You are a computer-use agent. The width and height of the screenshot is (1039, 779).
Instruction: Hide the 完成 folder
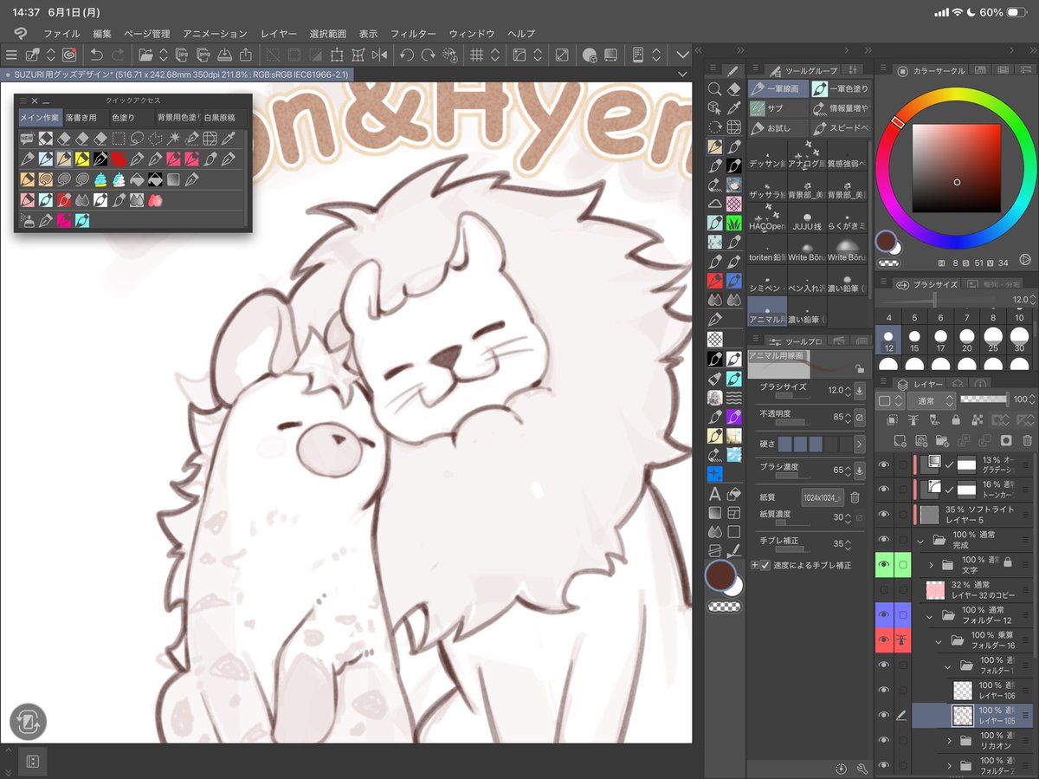[x=884, y=539]
